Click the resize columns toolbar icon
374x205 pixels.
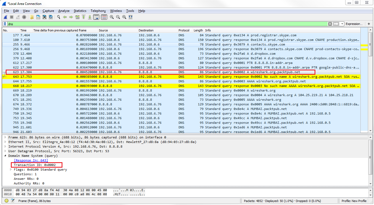click(x=131, y=17)
